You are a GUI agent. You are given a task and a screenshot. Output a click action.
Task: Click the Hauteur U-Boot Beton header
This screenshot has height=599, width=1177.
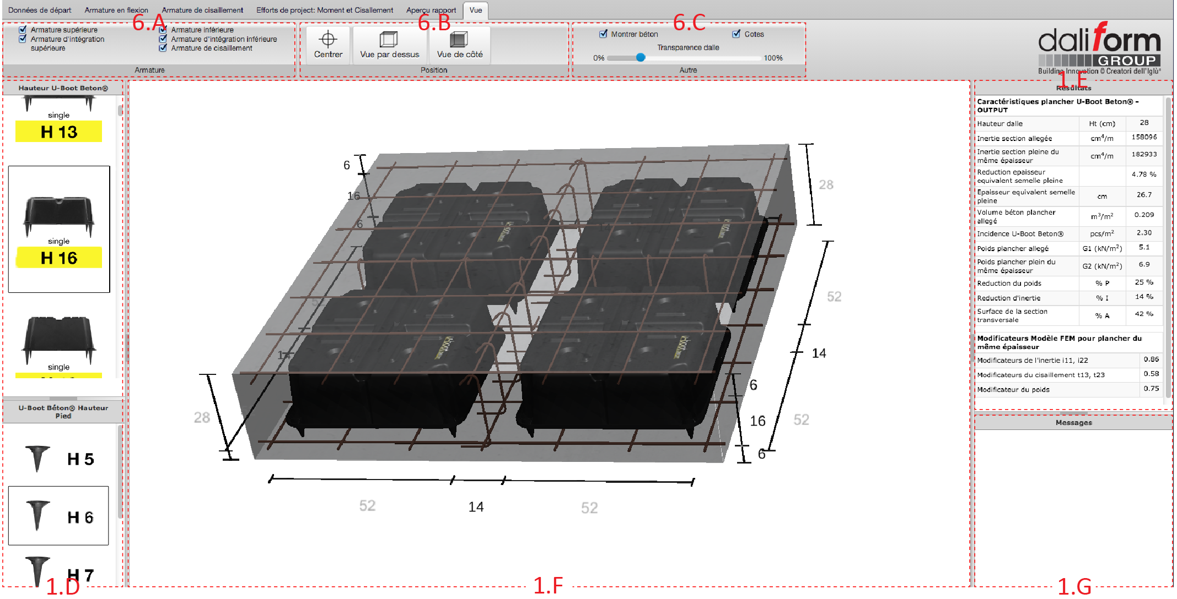tap(63, 88)
